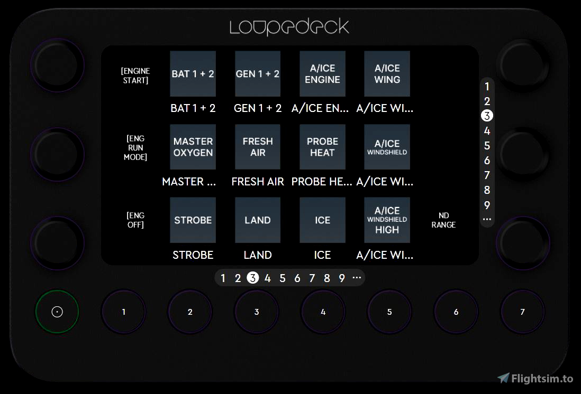
Task: Switch to dial page 5 in the right pager
Action: pyautogui.click(x=487, y=146)
